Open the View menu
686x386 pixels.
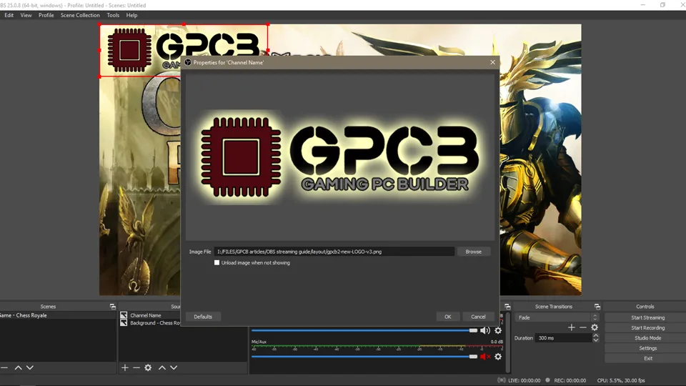26,15
